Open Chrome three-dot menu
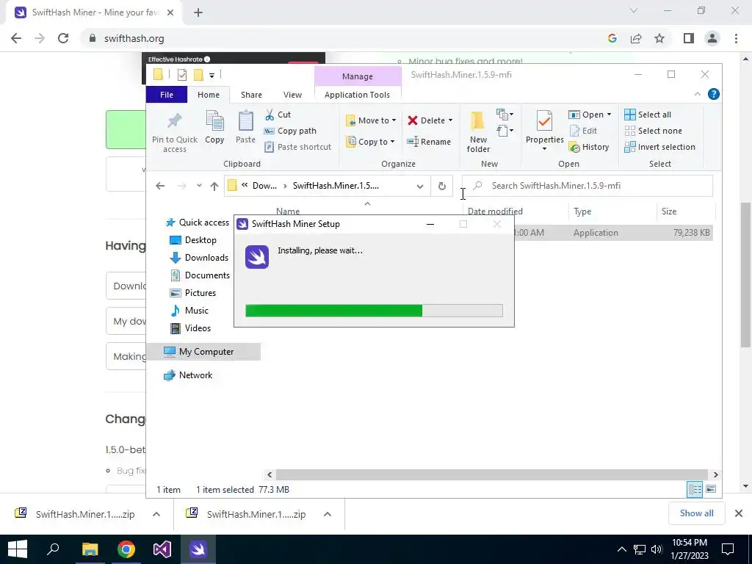752x564 pixels. (736, 38)
